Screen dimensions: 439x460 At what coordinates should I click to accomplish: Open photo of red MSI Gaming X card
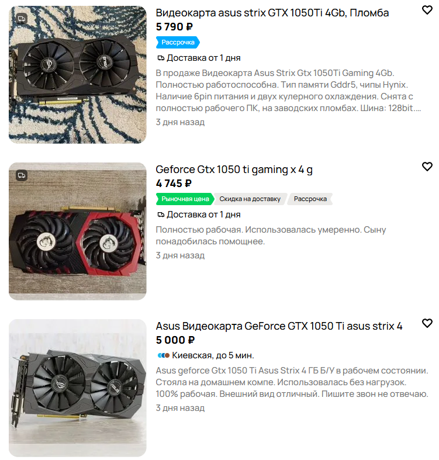[x=78, y=231]
